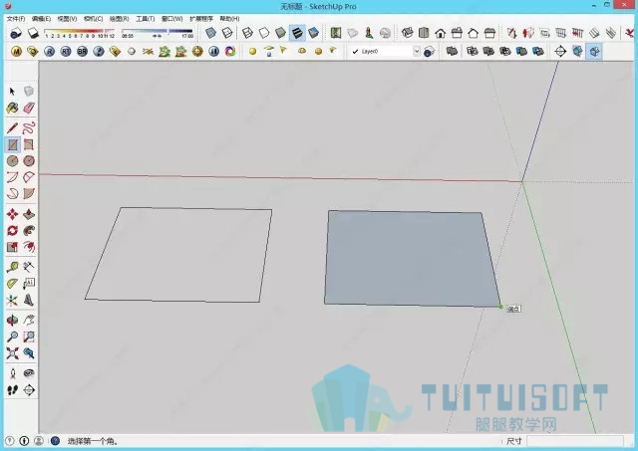The height and width of the screenshot is (451, 638).
Task: Activate the Look Around eye tool
Action: coord(29,373)
